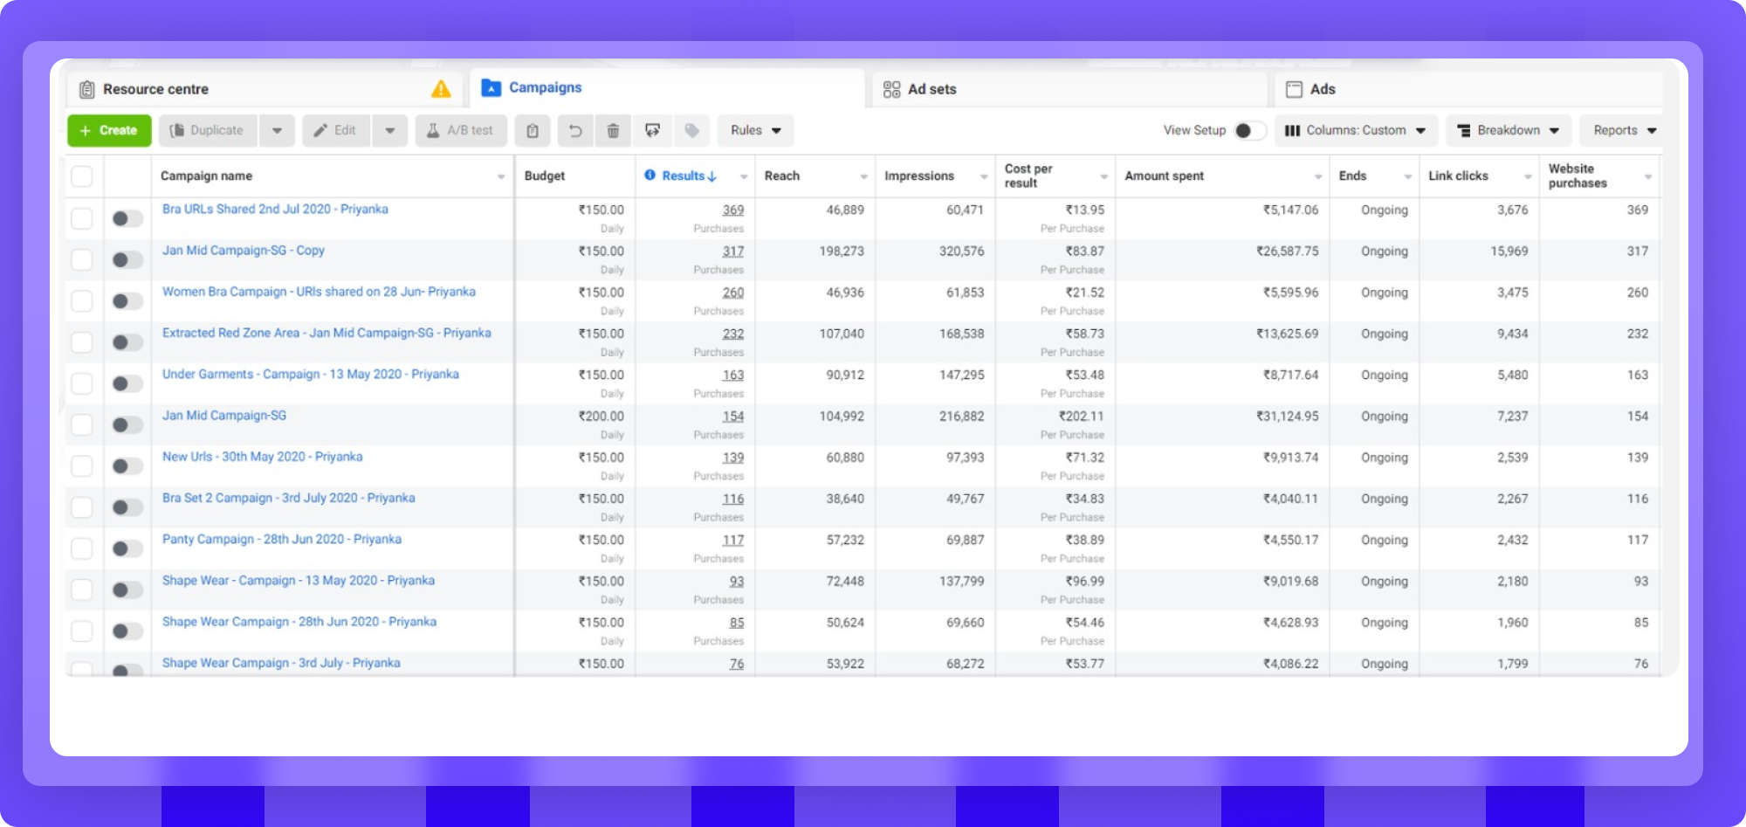Screen dimensions: 1746x827
Task: Click the clipboard icon in toolbar
Action: (x=532, y=131)
